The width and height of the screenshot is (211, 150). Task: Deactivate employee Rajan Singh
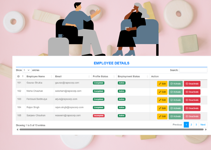192,108
